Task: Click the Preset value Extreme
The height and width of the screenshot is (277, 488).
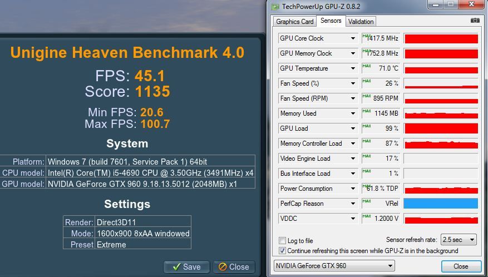Action: tap(111, 245)
